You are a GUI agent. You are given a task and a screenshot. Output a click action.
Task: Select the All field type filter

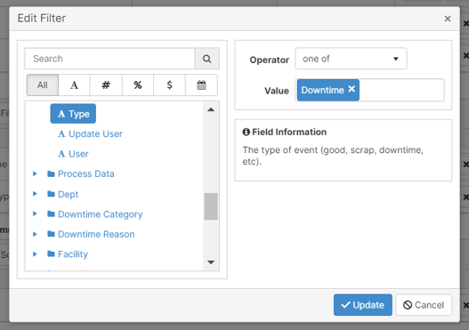43,85
